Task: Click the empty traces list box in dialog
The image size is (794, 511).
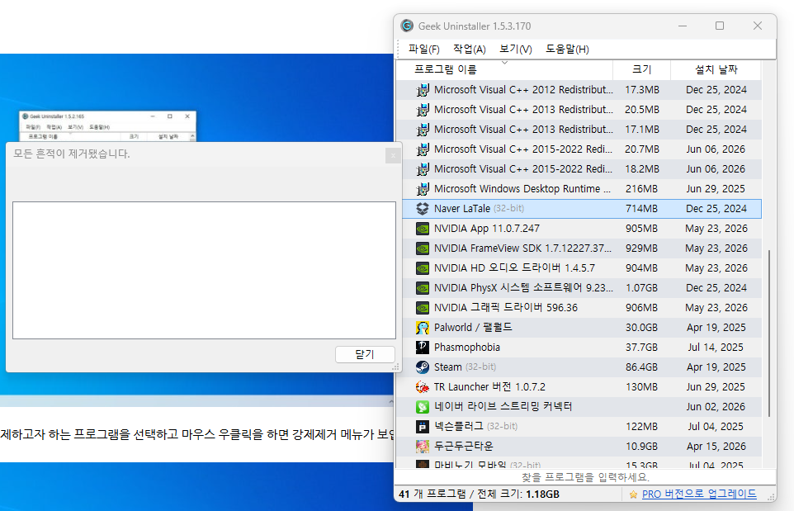Action: click(204, 271)
